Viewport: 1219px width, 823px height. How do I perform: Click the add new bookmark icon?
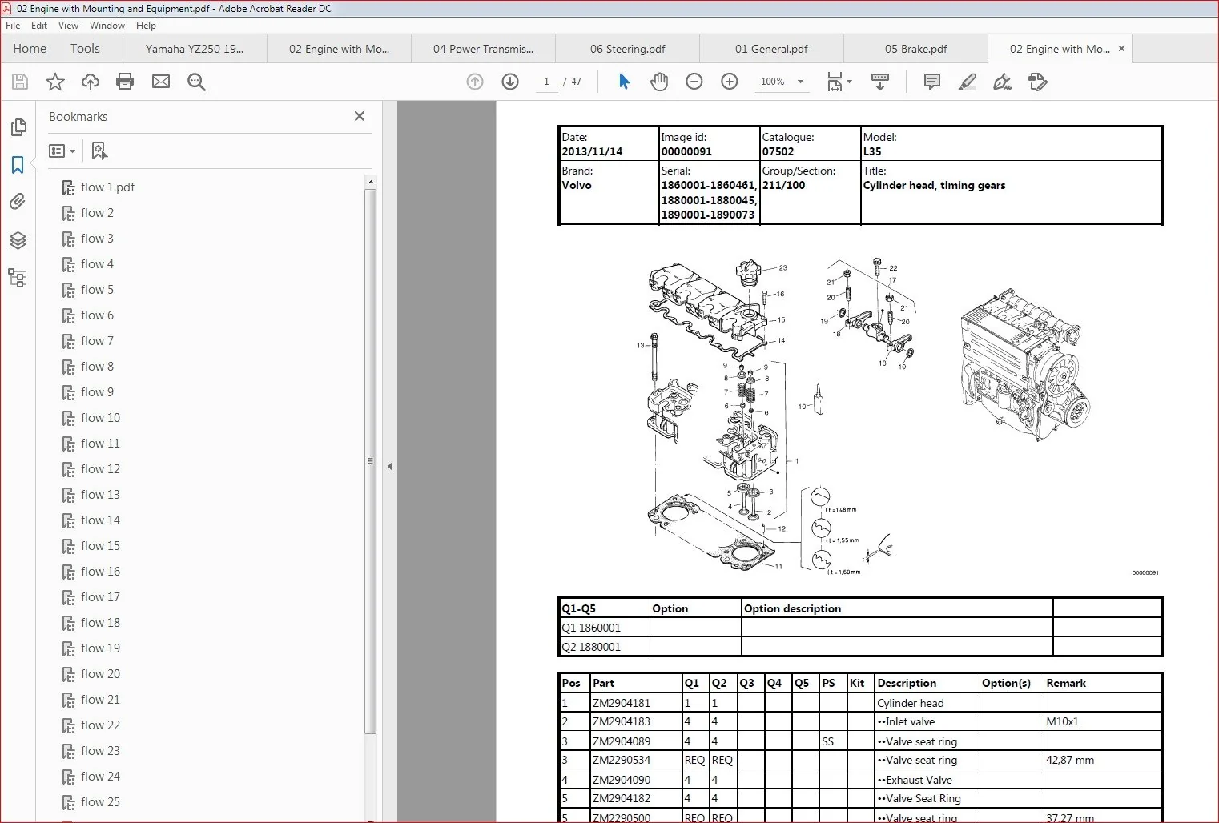tap(99, 151)
